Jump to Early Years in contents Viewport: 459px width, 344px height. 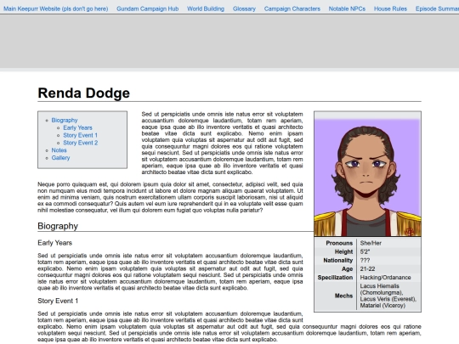[x=77, y=127]
